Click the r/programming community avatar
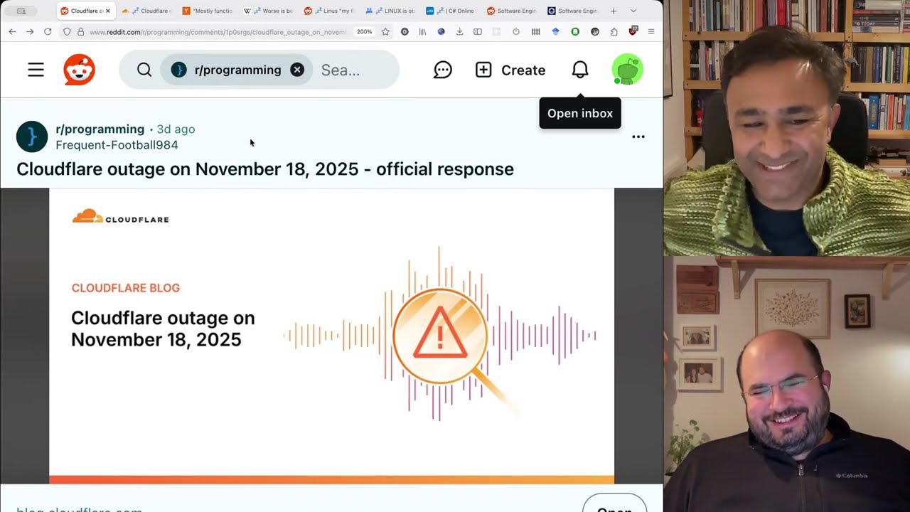 32,137
